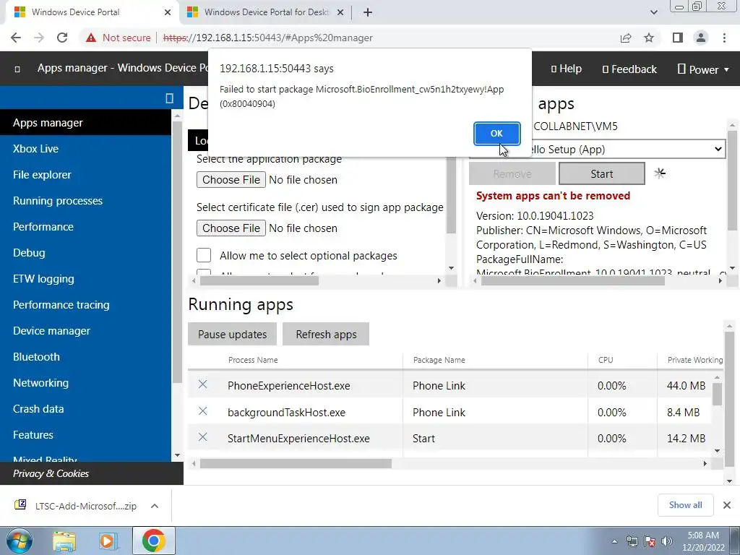
Task: Click Show all downloads
Action: (685, 505)
